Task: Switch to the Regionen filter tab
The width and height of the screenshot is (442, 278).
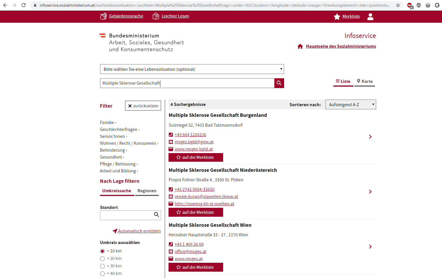Action: (x=147, y=191)
